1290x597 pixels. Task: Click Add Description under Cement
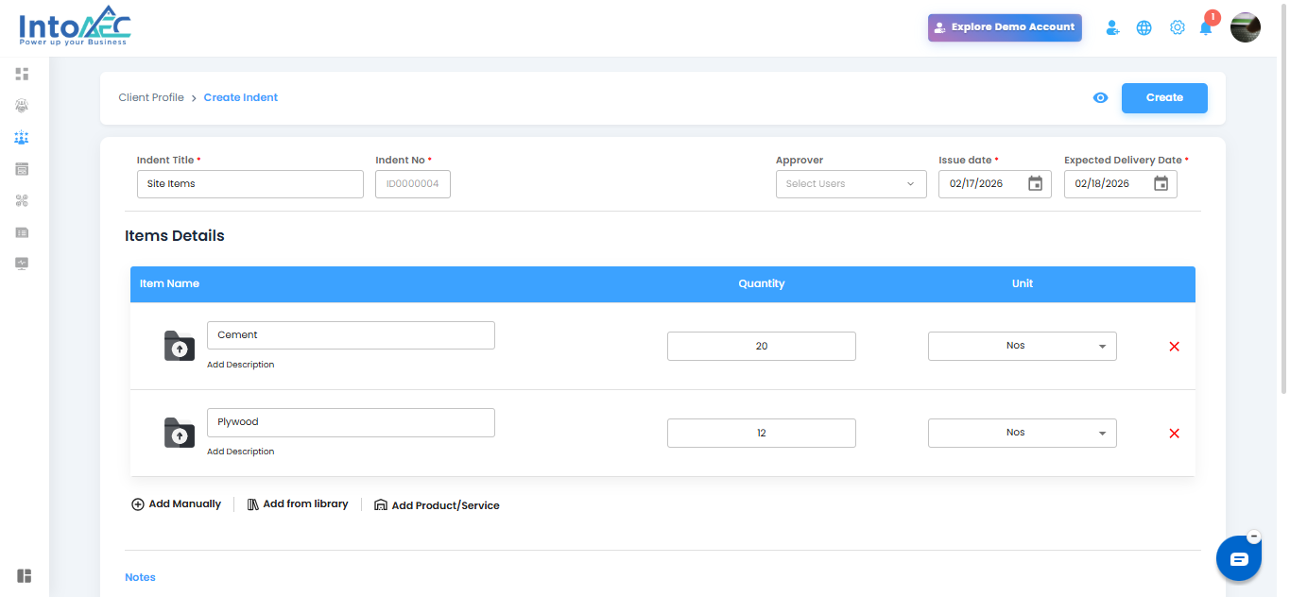coord(241,365)
